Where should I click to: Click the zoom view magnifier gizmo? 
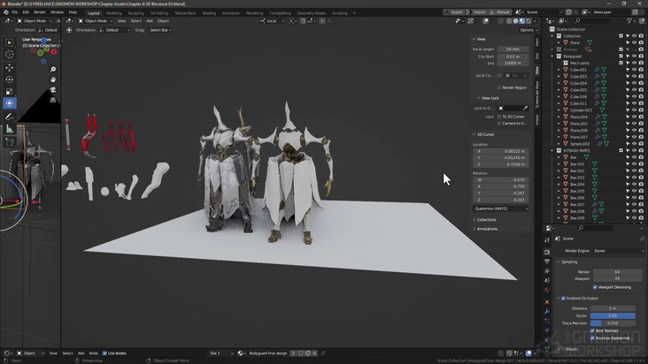pyautogui.click(x=53, y=69)
